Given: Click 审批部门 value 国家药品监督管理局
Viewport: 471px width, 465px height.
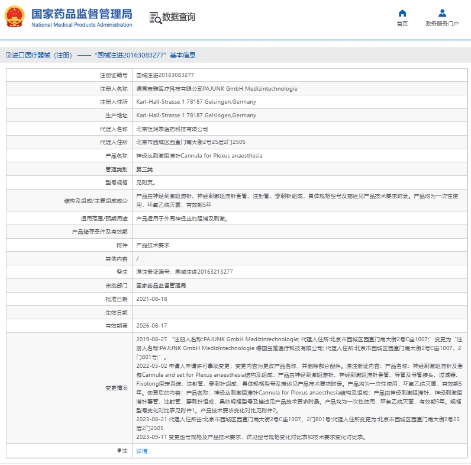Looking at the screenshot, I should tap(161, 286).
